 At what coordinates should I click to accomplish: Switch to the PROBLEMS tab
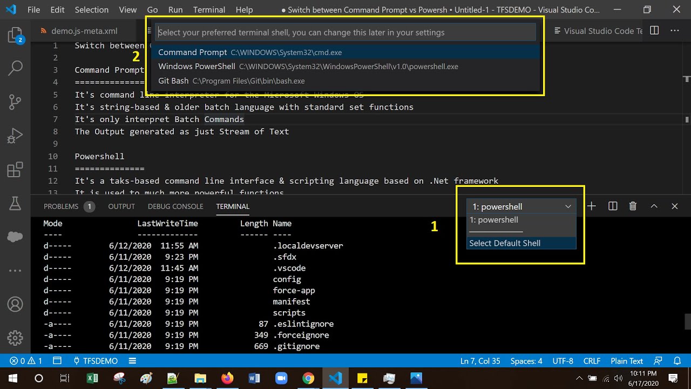(69, 206)
